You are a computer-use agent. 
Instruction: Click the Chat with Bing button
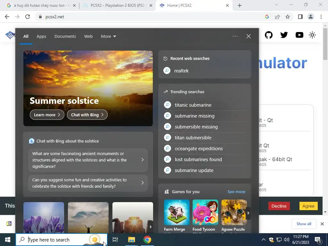tap(87, 115)
